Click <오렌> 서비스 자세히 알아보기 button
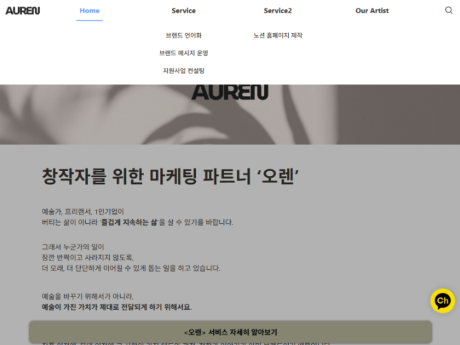Screen dimensions: 460x345 pyautogui.click(x=230, y=332)
